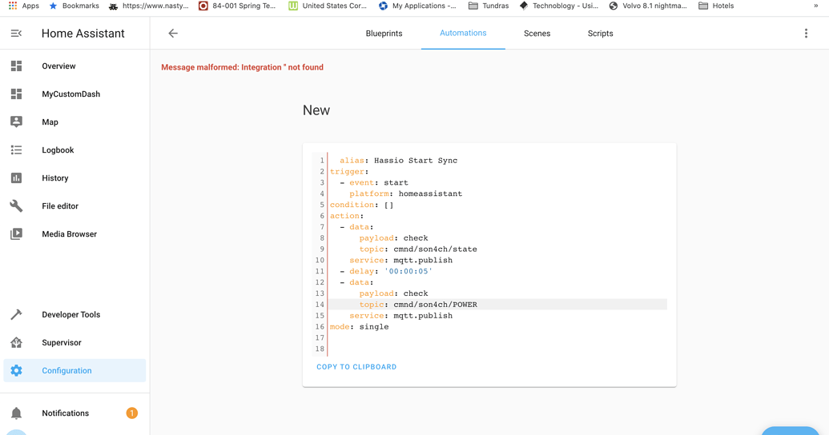Open the Tundras bookmark folder icon
The height and width of the screenshot is (435, 829).
(x=473, y=6)
